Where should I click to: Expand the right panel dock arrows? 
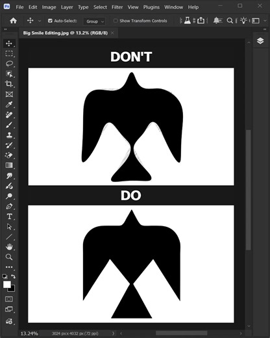265,29
